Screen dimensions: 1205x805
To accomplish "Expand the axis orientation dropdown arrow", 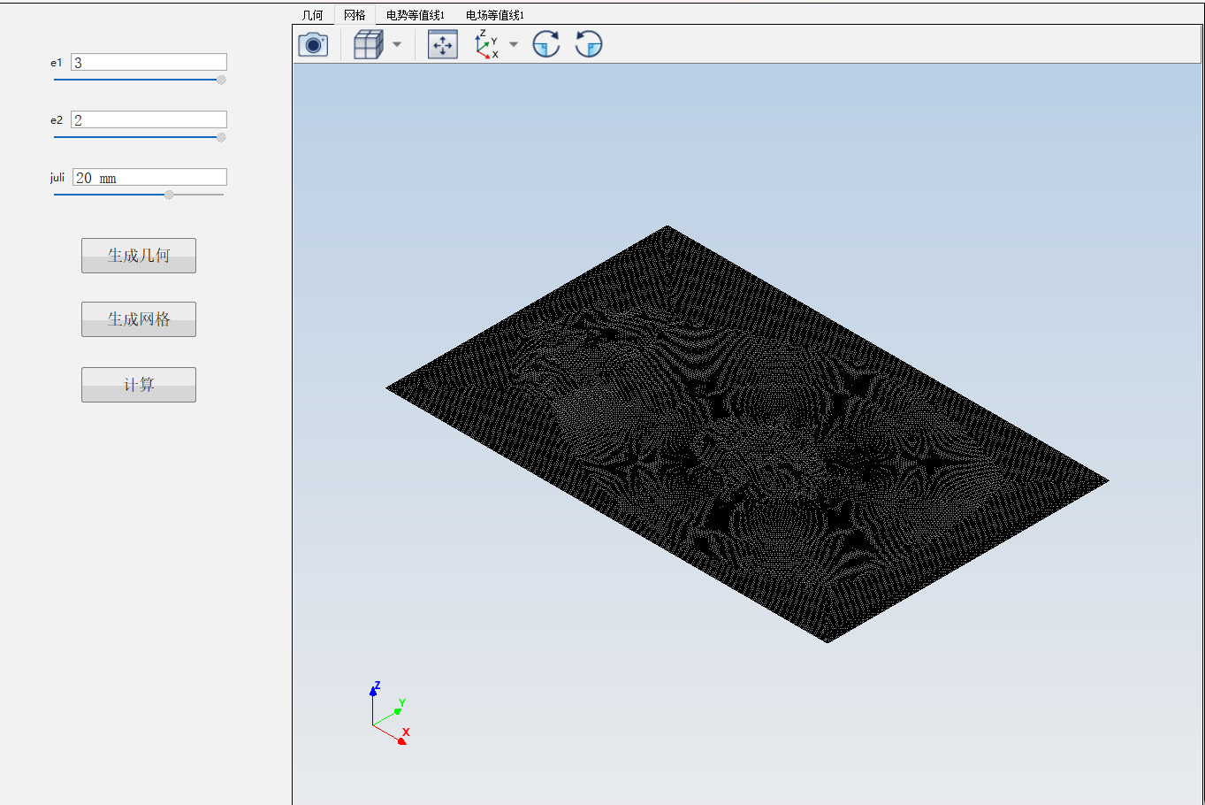I will click(514, 44).
